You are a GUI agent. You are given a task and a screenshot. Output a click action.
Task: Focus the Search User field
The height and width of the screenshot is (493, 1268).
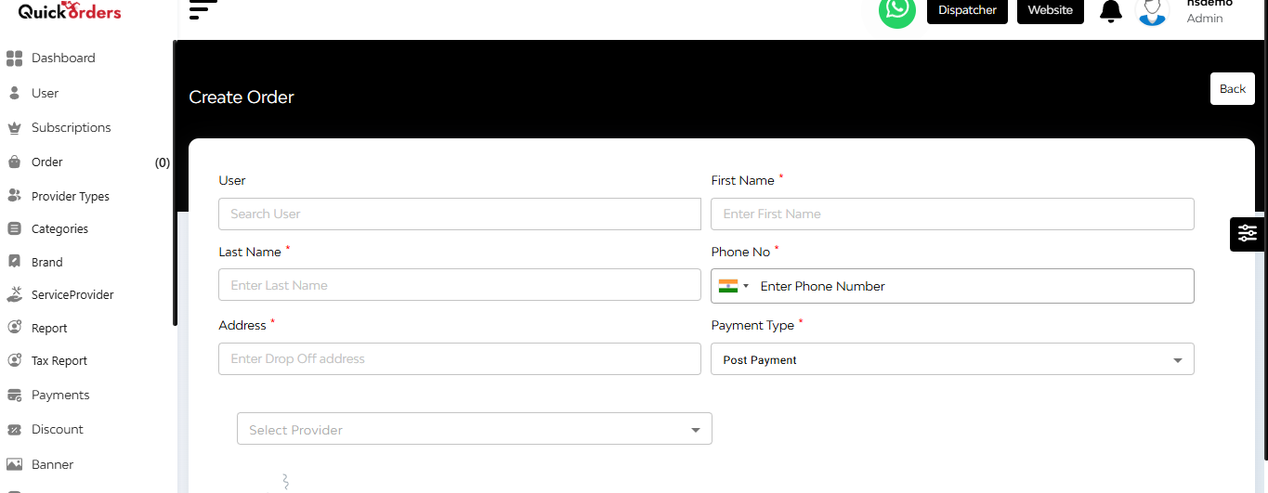460,214
